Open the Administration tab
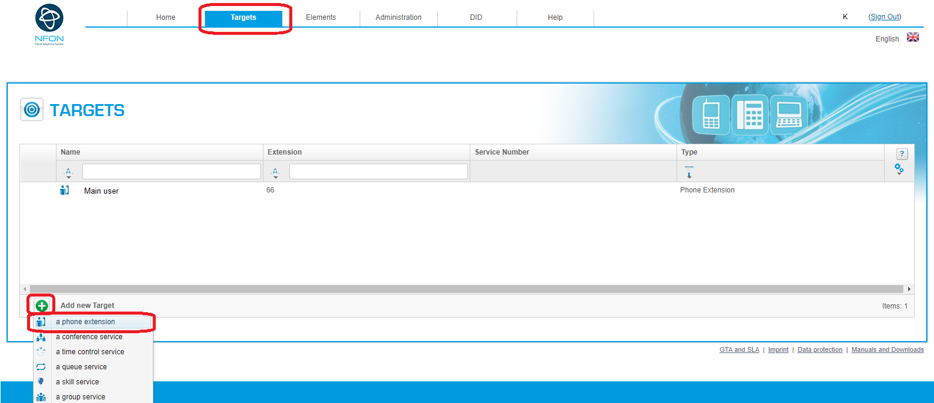 pyautogui.click(x=398, y=17)
